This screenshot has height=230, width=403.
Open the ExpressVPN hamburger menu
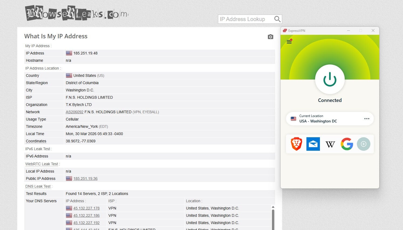tap(289, 42)
